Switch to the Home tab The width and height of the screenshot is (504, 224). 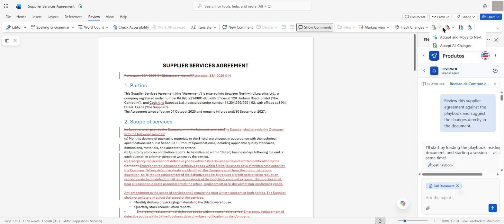pos(21,17)
